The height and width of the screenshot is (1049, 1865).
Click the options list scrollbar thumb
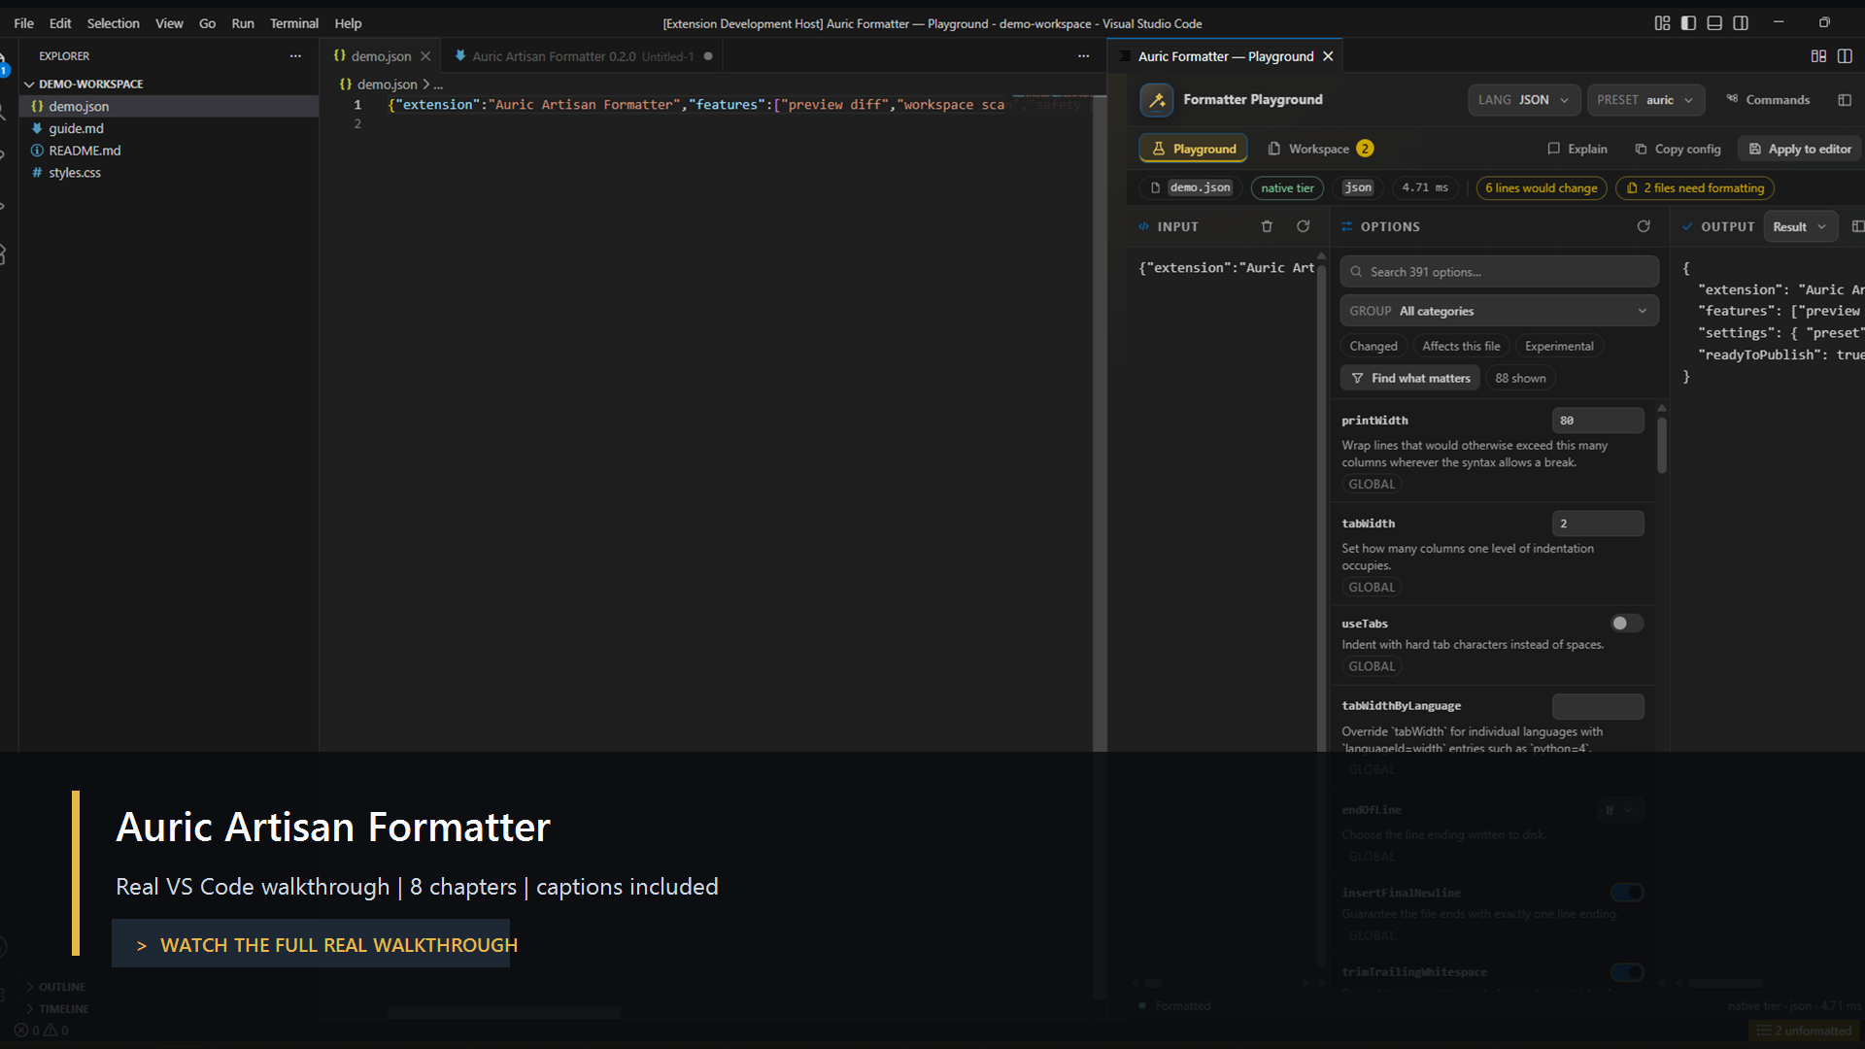[1661, 445]
